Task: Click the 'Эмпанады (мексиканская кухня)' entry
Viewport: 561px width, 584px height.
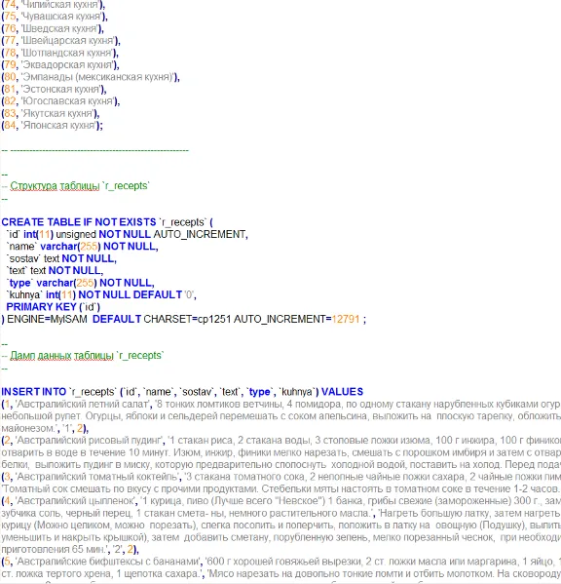Action: (97, 77)
